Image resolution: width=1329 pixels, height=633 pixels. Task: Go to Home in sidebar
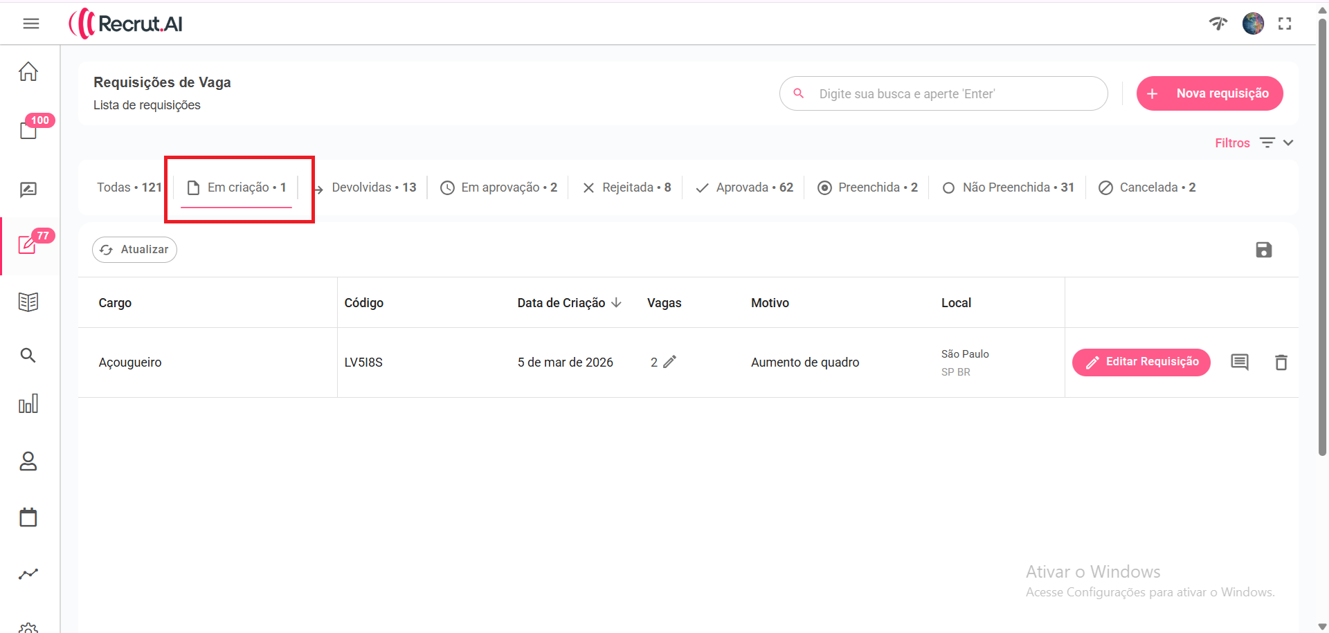click(28, 72)
